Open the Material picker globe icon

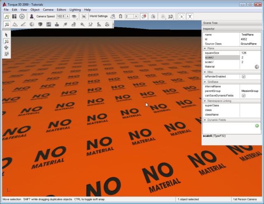pos(257,66)
